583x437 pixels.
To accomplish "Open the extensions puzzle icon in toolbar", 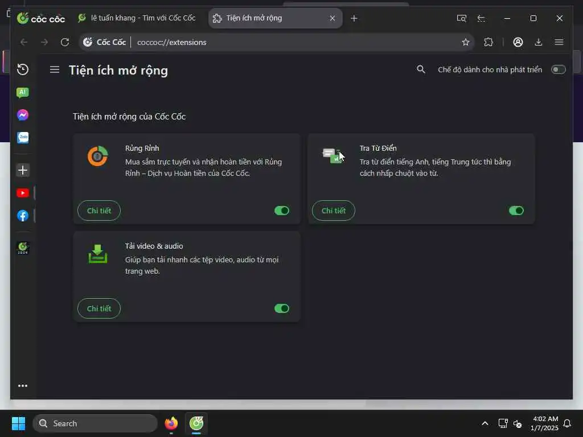I will (488, 42).
